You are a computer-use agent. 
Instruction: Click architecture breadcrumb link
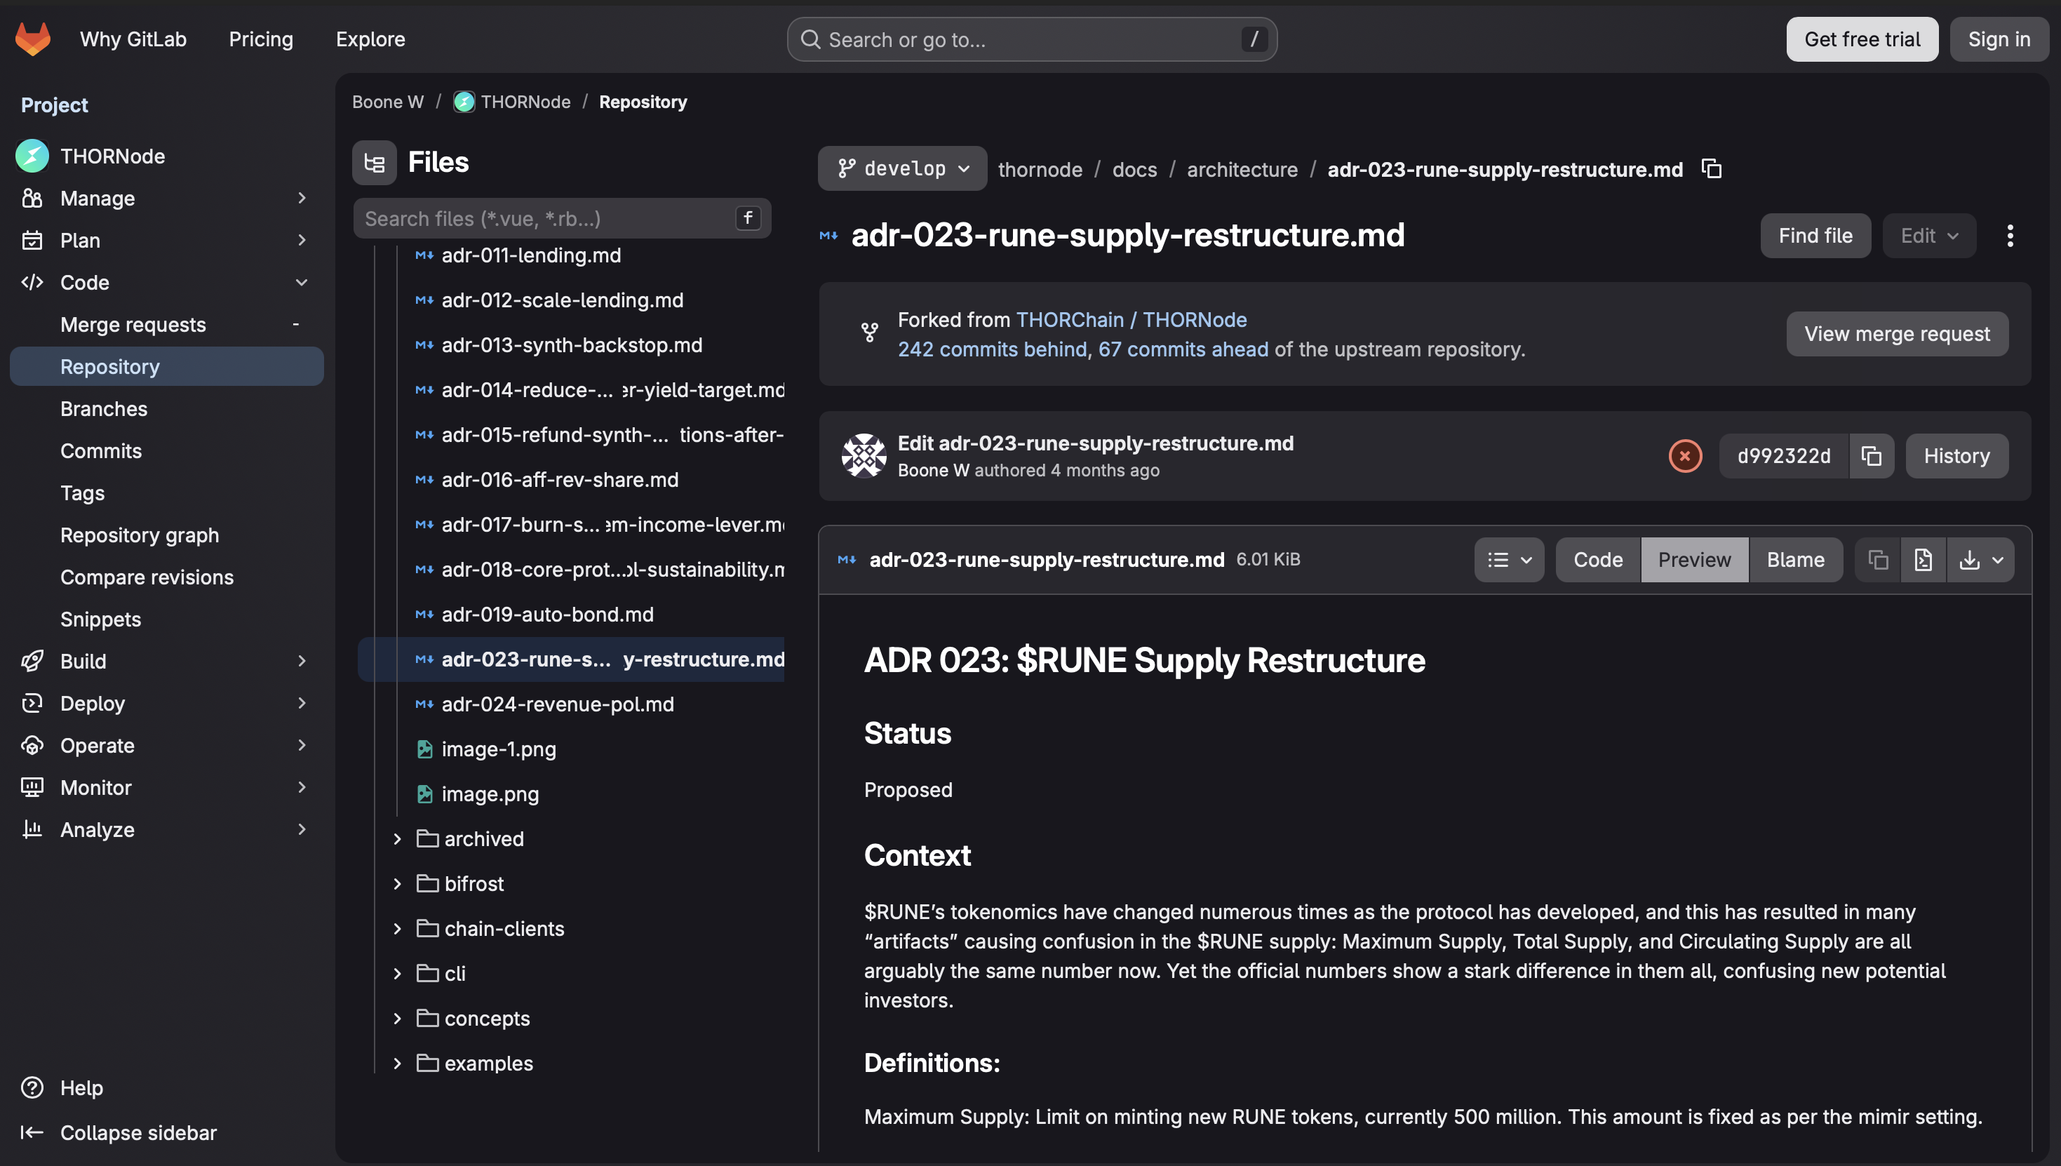1242,169
